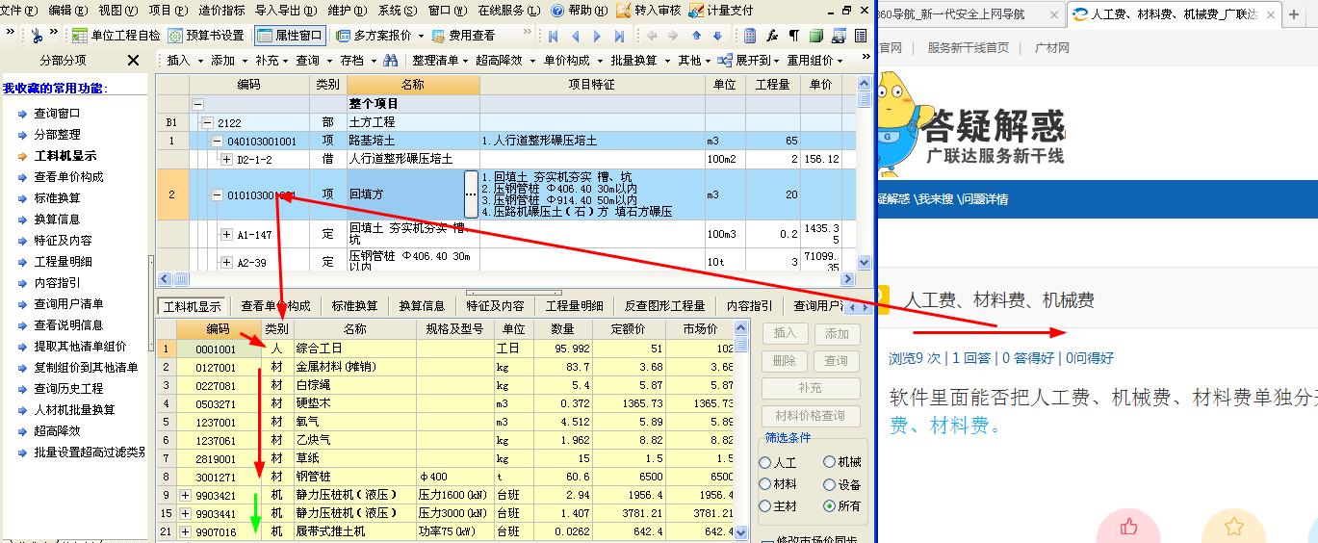1318x543 pixels.
Task: Collapse the 2122 土方工程 tree node
Action: (x=206, y=122)
